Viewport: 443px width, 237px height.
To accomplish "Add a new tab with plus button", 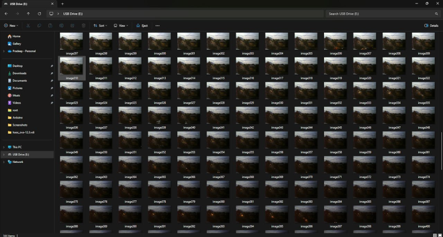I will coord(62,4).
